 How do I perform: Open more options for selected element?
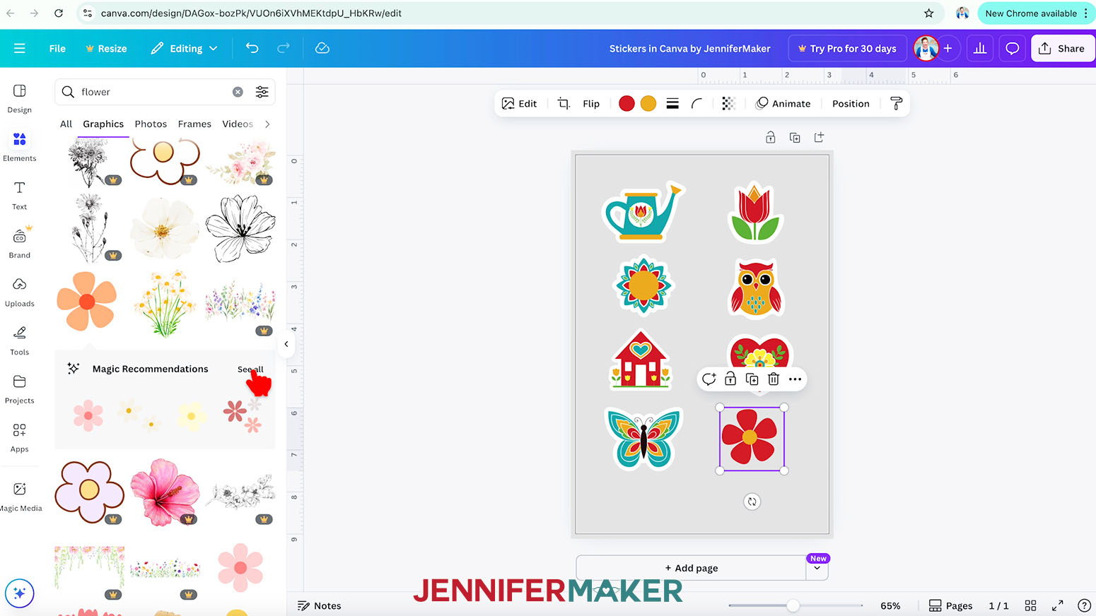point(795,379)
